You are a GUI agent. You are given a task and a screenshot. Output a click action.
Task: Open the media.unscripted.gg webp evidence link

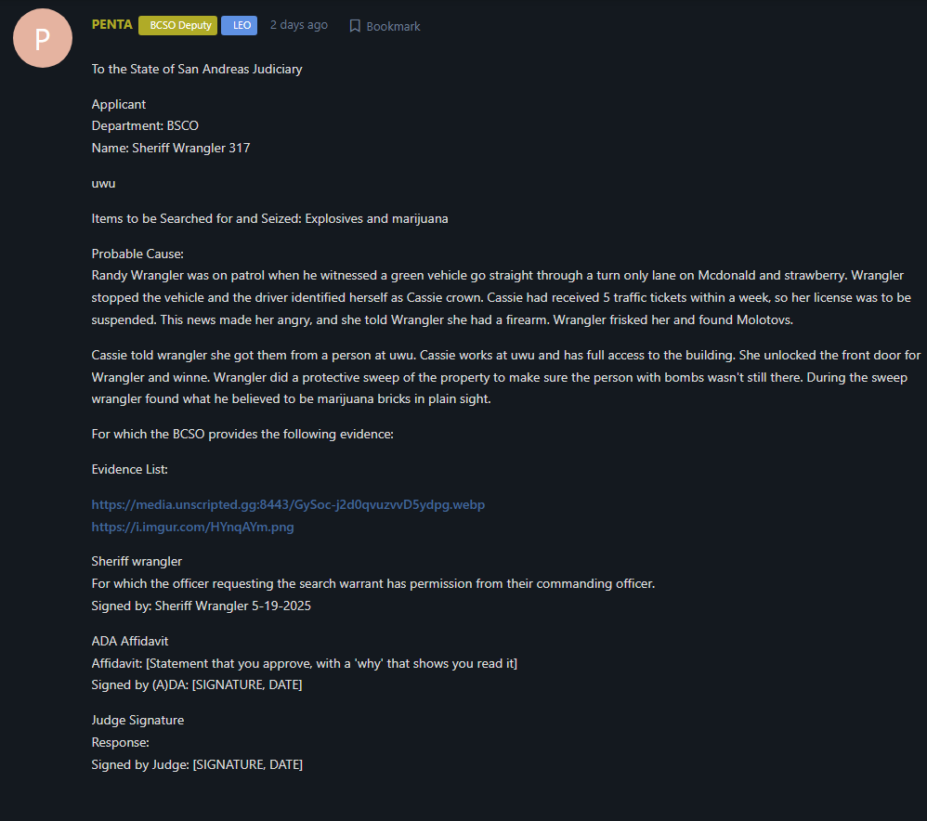coord(288,505)
